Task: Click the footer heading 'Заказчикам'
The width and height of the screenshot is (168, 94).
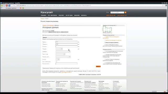Action: click(x=101, y=81)
